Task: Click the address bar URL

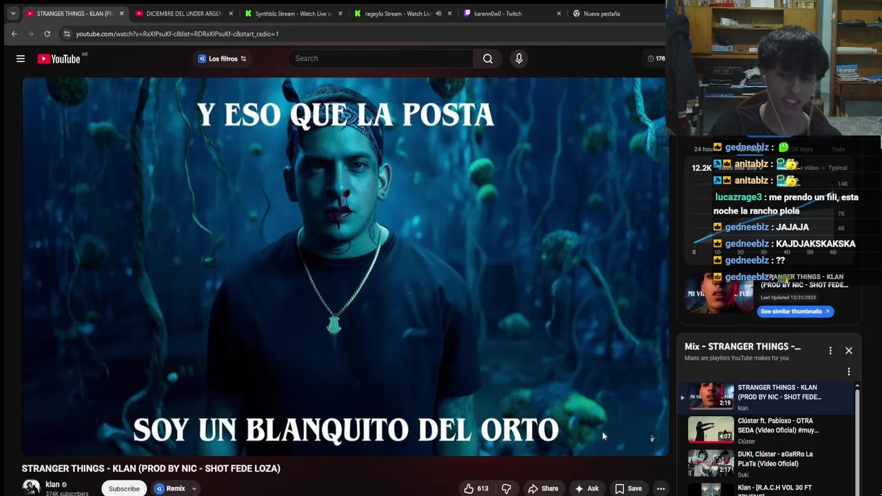Action: [x=177, y=34]
